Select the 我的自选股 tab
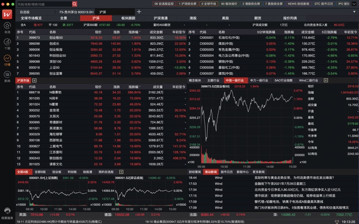The image size is (359, 224). pos(106,172)
